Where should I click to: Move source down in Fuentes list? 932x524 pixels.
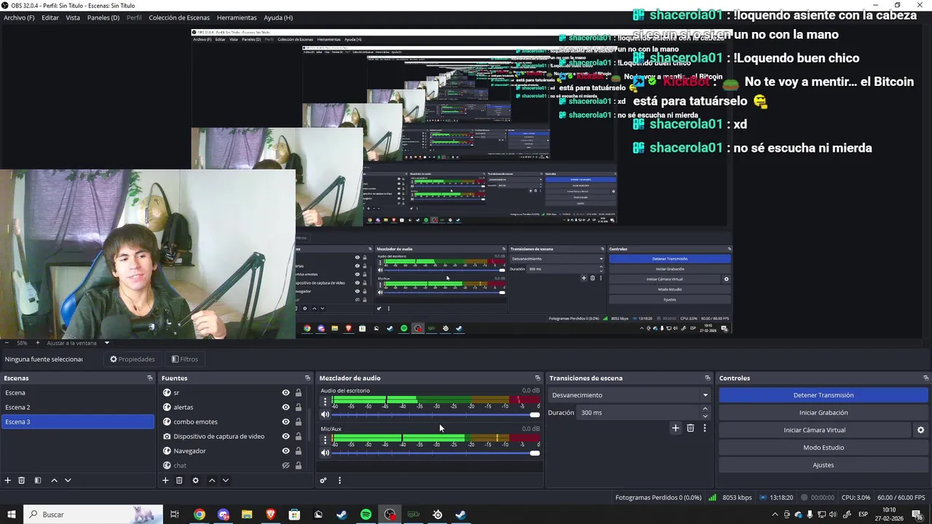tap(226, 480)
